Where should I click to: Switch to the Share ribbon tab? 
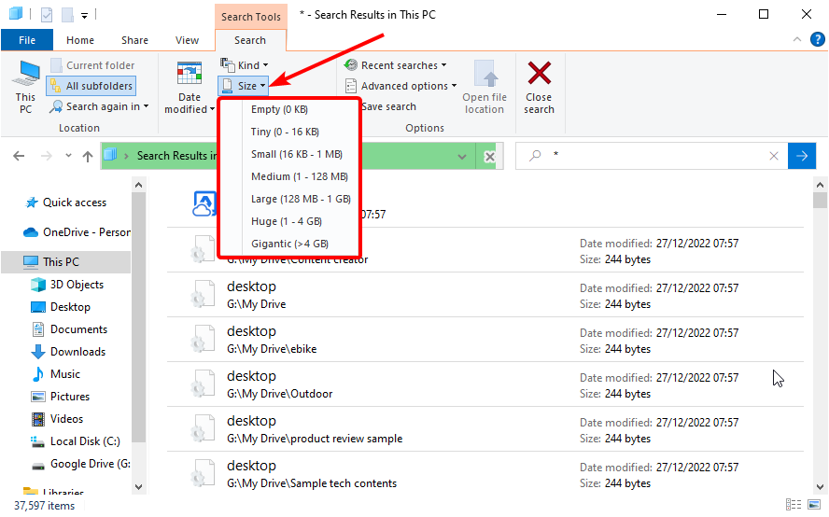[134, 40]
